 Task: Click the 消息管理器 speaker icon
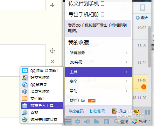coord(25,91)
